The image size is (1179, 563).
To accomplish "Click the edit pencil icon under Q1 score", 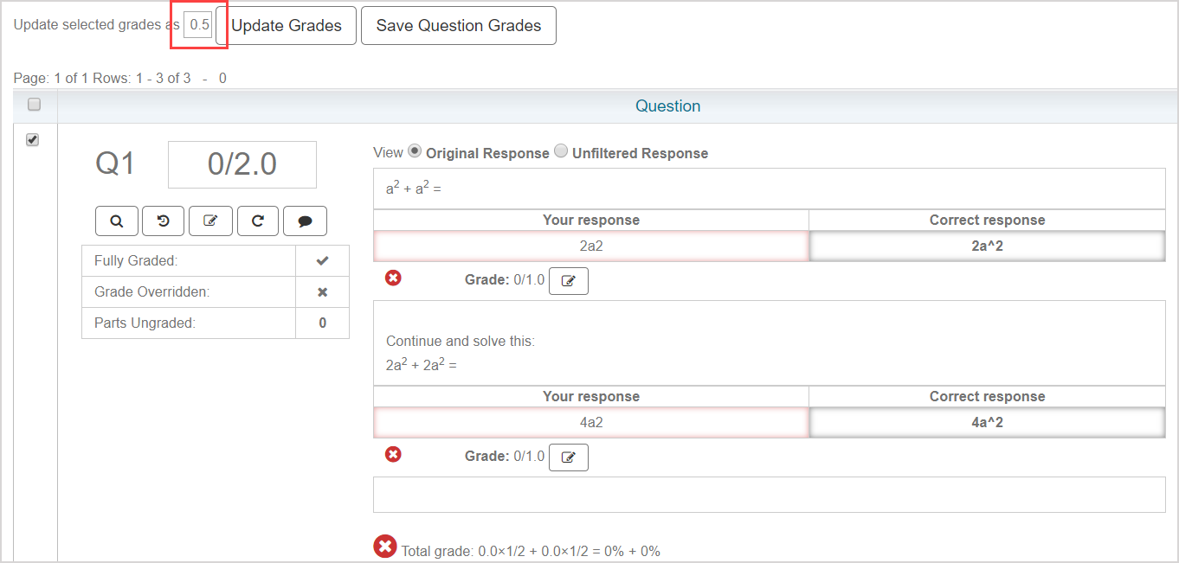I will 209,221.
